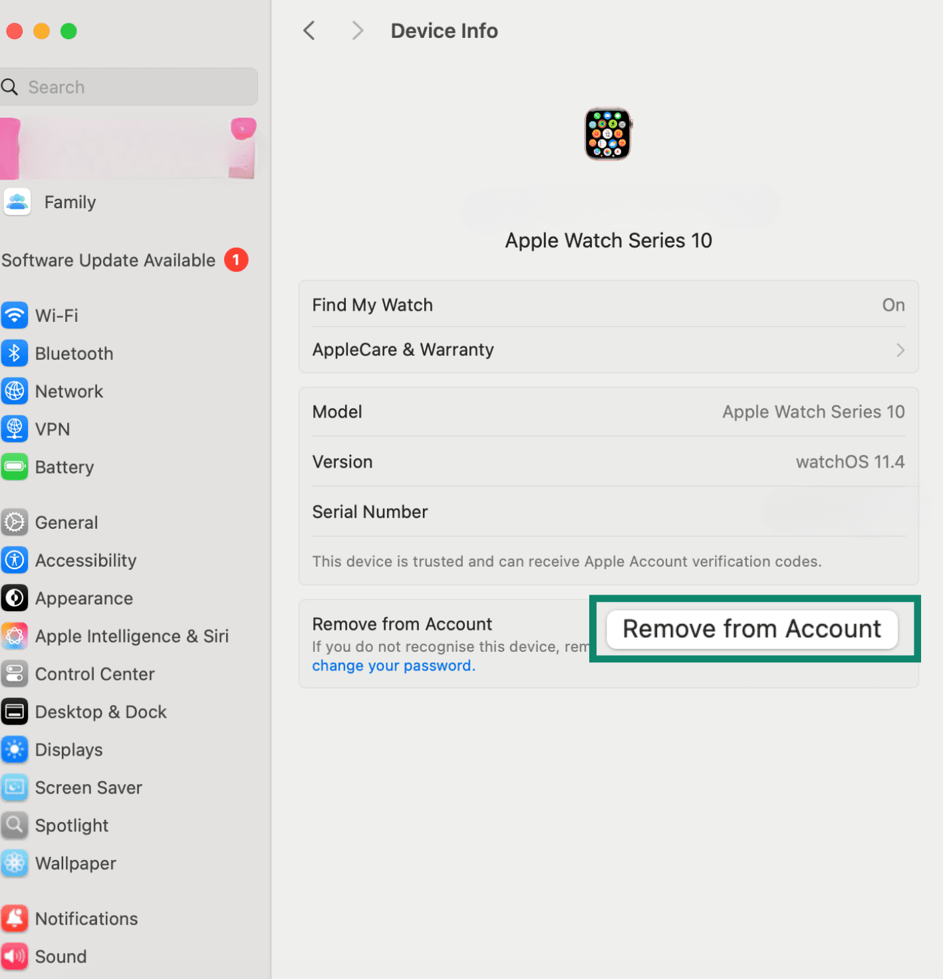Open the Family settings section

(x=70, y=202)
